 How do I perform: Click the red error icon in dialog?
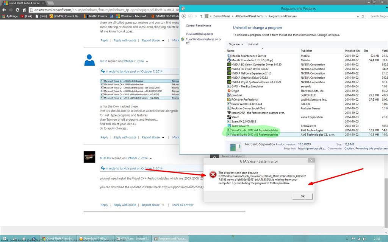click(x=213, y=175)
